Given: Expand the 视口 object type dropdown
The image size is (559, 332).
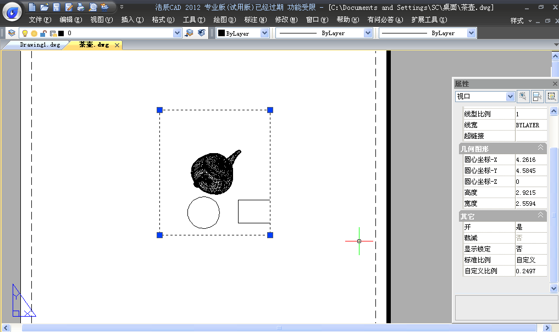Looking at the screenshot, I should [x=510, y=97].
